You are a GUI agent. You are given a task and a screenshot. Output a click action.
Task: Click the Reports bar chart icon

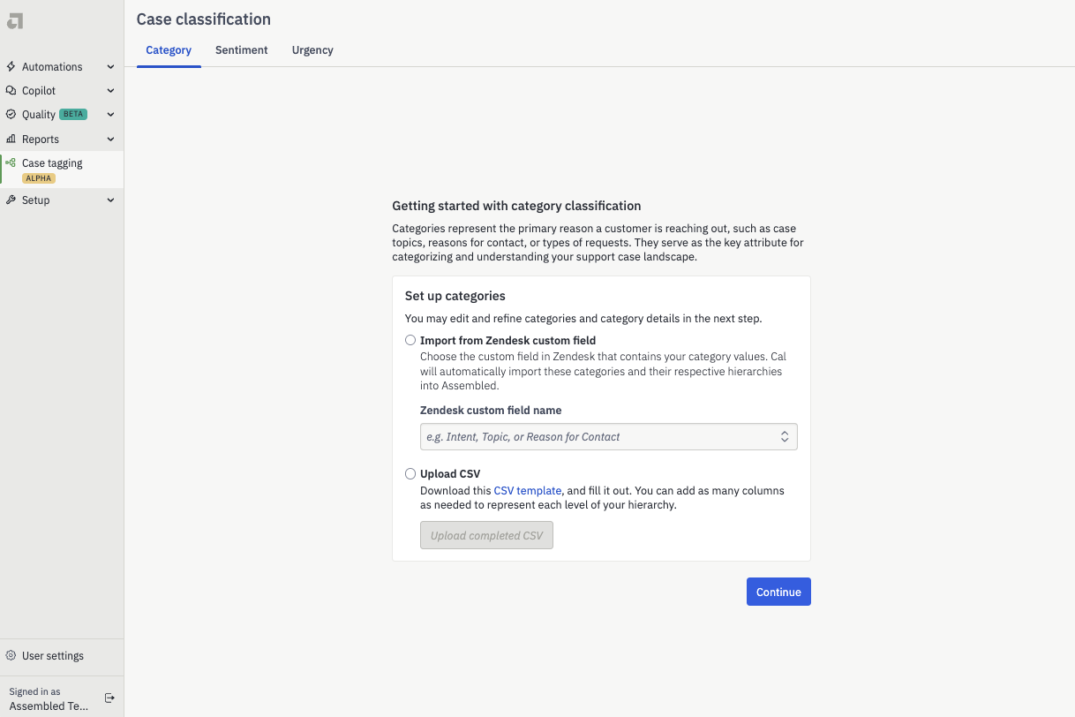[x=11, y=140]
